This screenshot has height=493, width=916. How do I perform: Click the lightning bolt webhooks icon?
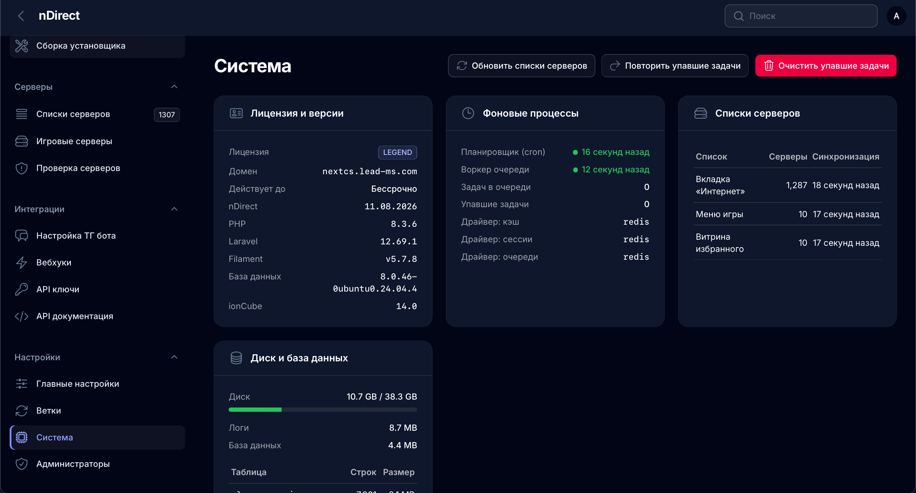21,263
